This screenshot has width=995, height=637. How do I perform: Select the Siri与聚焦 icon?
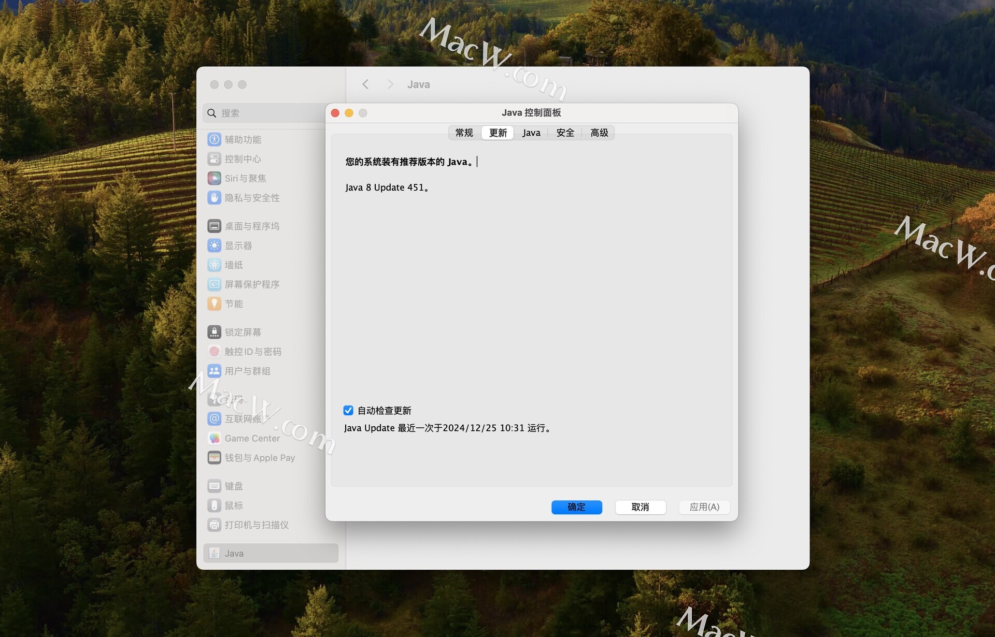(x=214, y=178)
